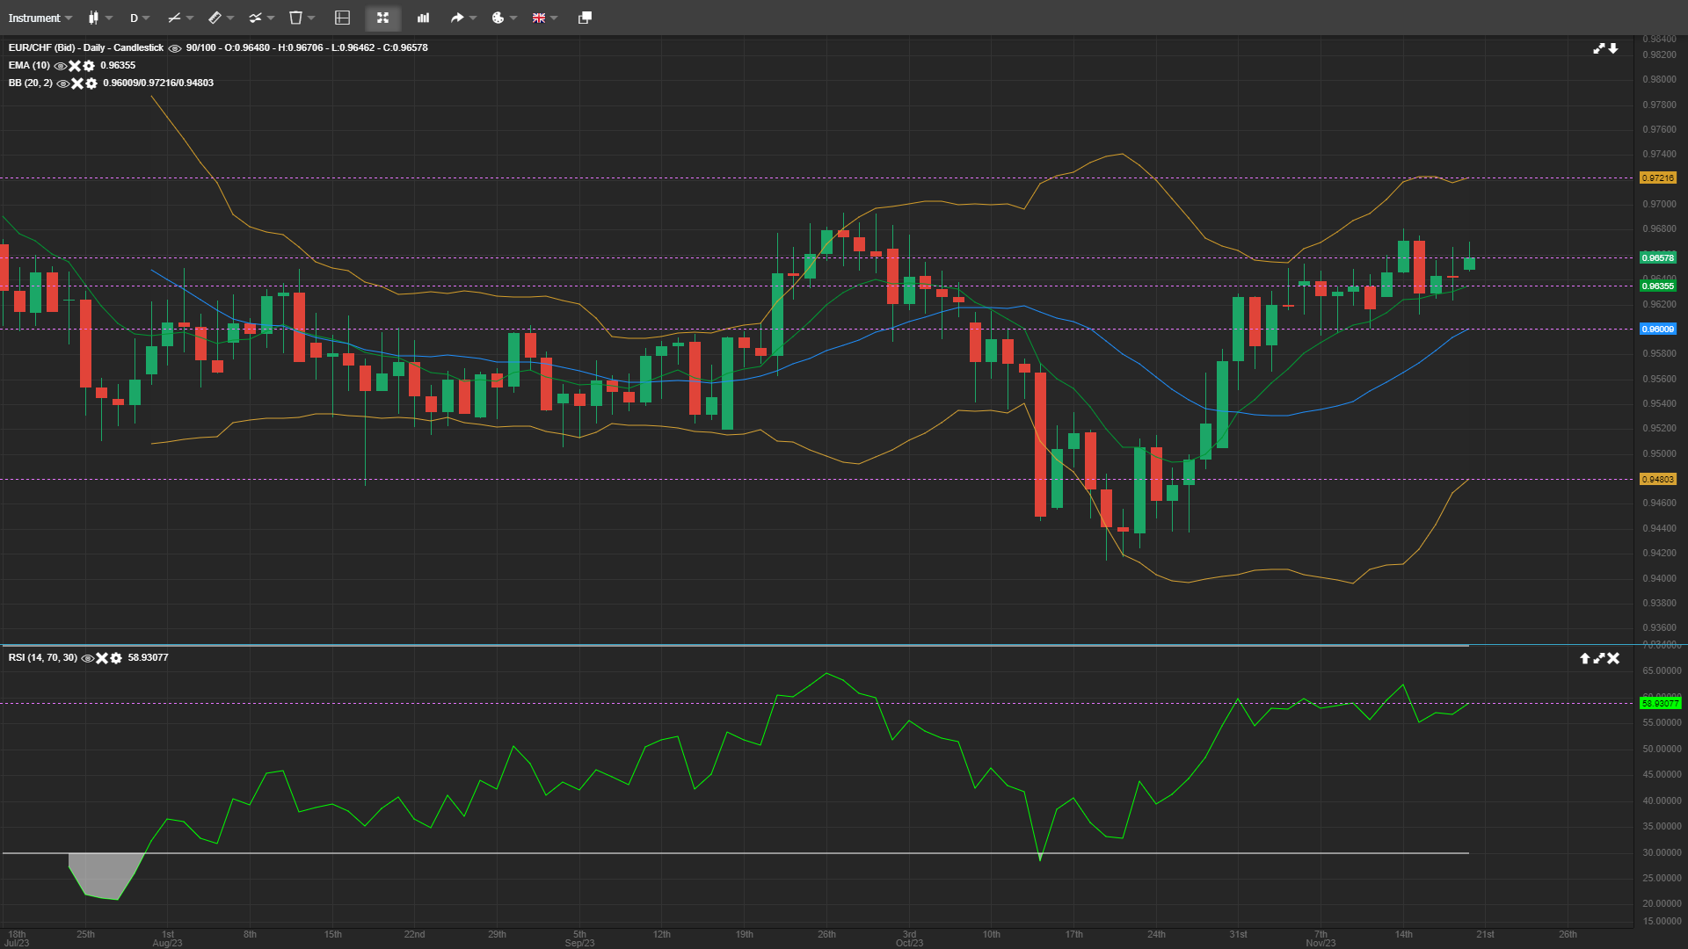Select the ruler measurement tool
Screen dimensions: 1688x949
215,18
